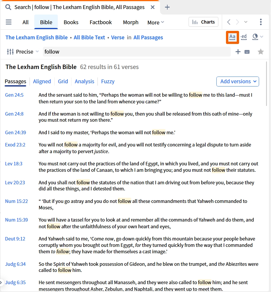Open a new tab with plus icon

pos(167,7)
